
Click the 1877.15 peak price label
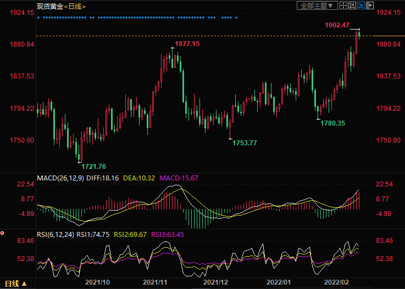[187, 44]
